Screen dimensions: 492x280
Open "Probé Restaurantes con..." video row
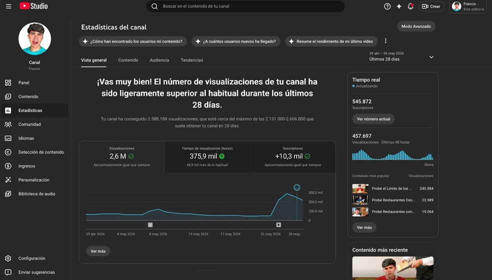pyautogui.click(x=392, y=211)
